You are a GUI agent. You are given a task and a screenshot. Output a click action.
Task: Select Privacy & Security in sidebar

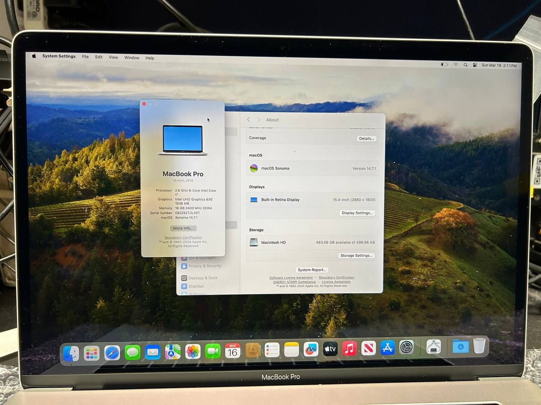tap(202, 266)
